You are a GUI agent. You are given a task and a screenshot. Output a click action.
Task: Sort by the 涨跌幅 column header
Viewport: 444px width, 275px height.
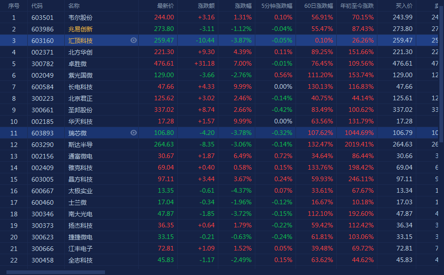point(243,6)
